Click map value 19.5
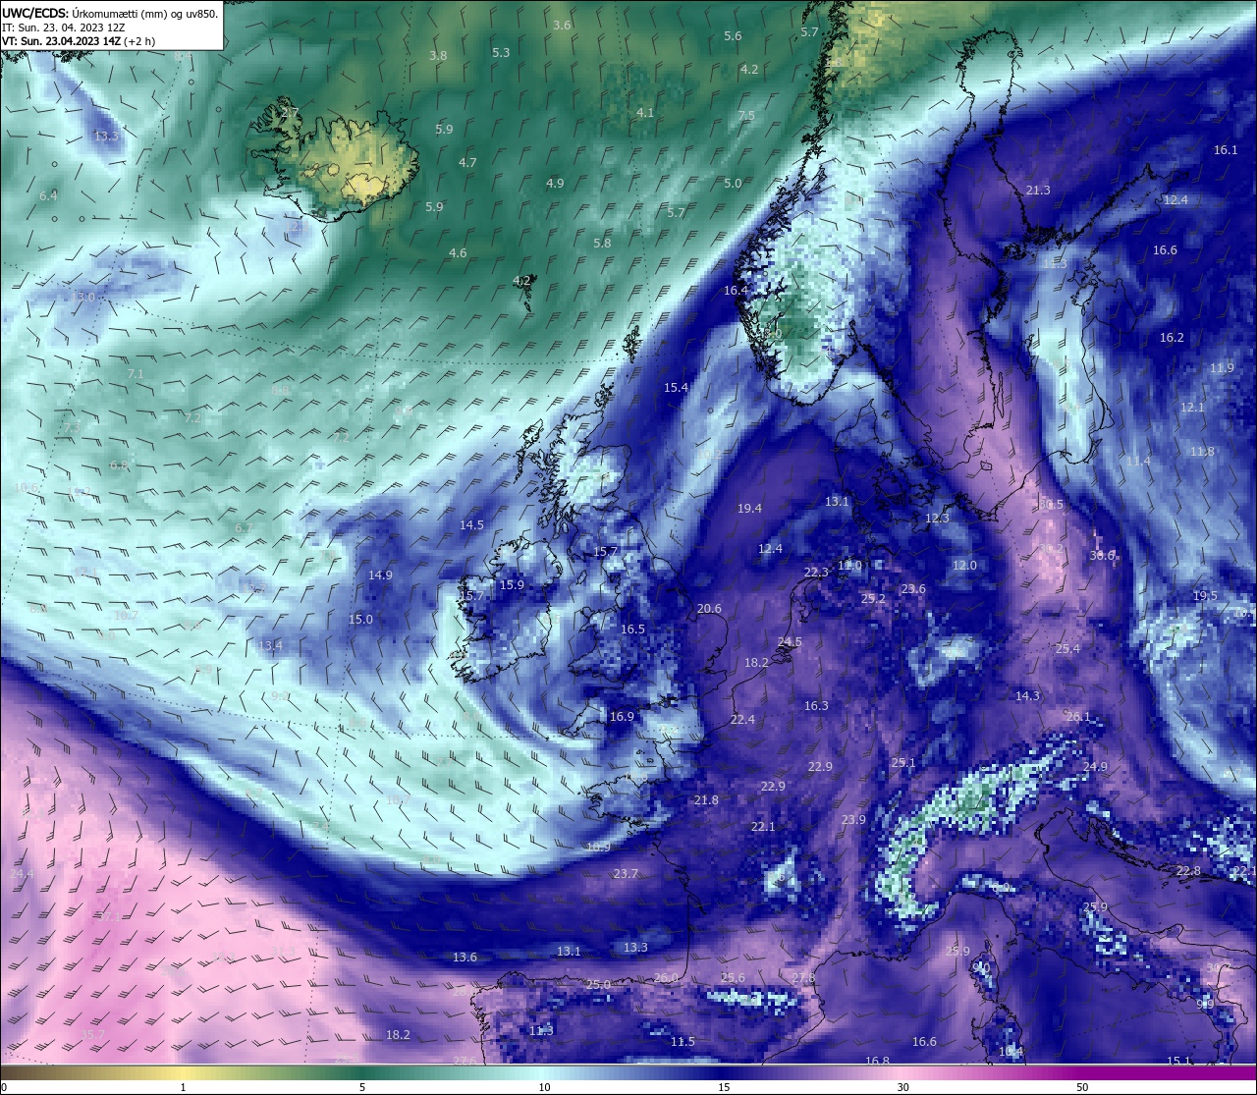 point(1205,595)
